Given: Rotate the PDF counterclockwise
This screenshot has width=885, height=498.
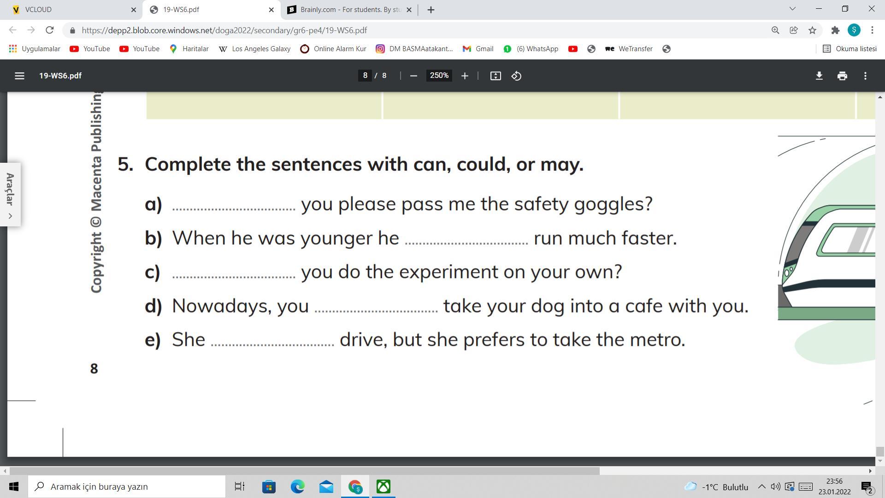Looking at the screenshot, I should coord(516,76).
